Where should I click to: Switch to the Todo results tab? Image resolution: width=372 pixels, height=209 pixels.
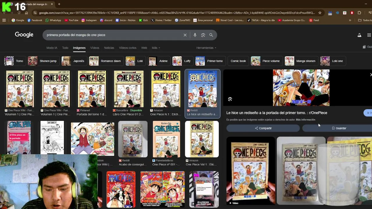[x=65, y=48]
